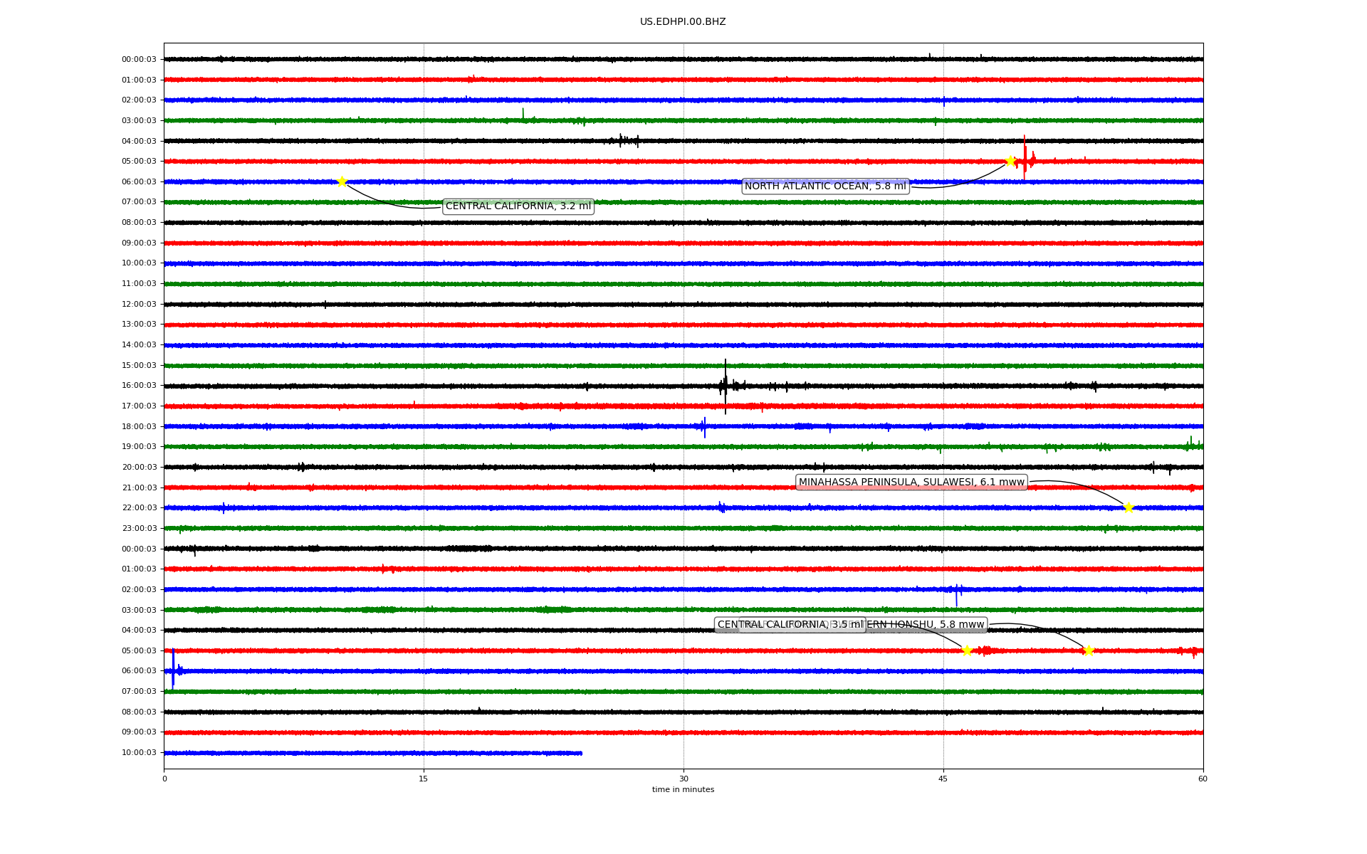The width and height of the screenshot is (1367, 854).
Task: Click the North Atlantic Ocean event star marker
Action: point(1010,161)
